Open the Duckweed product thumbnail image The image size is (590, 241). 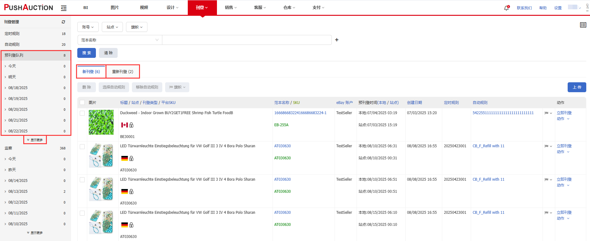101,122
